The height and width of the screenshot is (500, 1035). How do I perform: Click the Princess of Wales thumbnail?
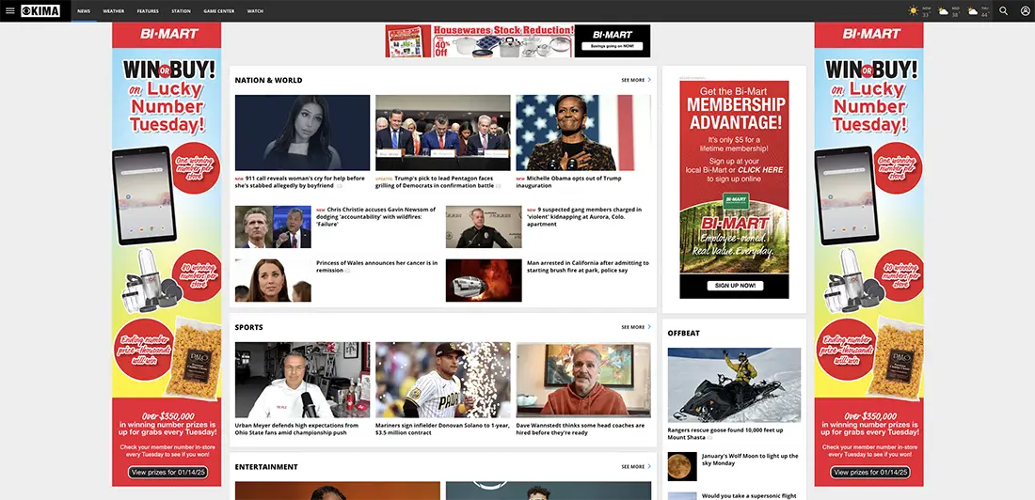pos(273,280)
